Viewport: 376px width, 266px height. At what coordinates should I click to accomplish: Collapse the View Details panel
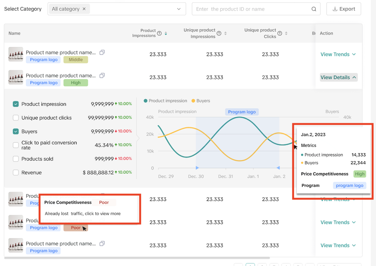click(x=338, y=77)
